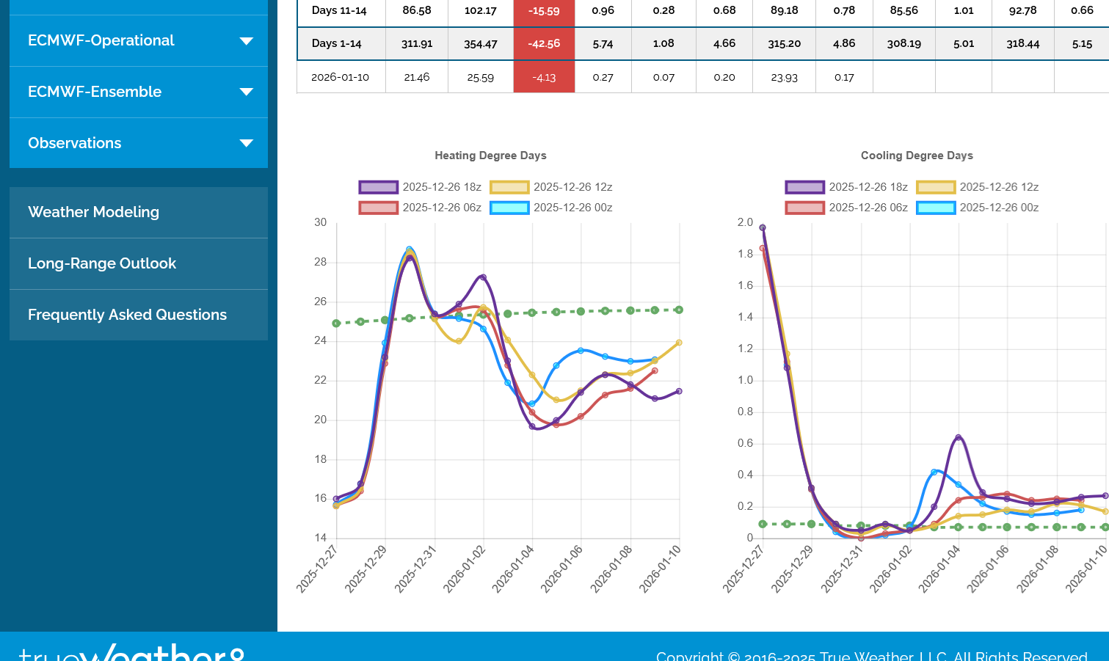Click the cyan 00z swatch in Cooling legend
1109x661 pixels.
tap(936, 208)
